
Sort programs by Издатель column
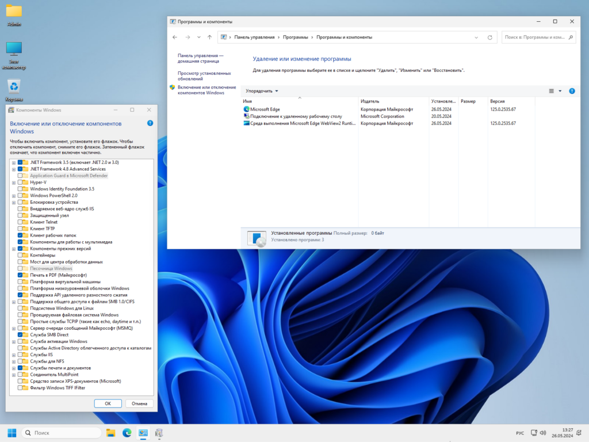click(x=393, y=101)
